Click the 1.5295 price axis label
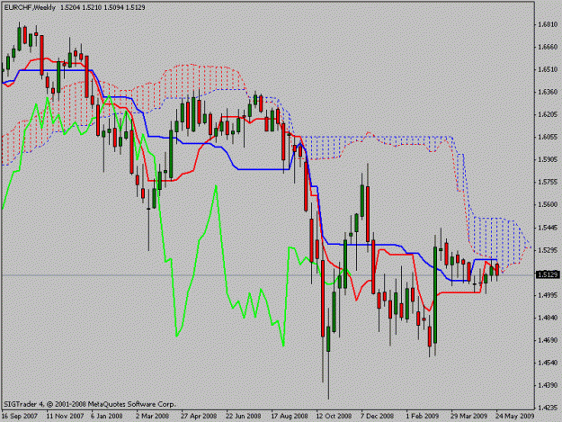 [548, 249]
